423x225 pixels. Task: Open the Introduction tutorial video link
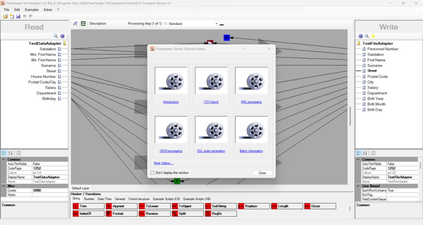click(171, 102)
